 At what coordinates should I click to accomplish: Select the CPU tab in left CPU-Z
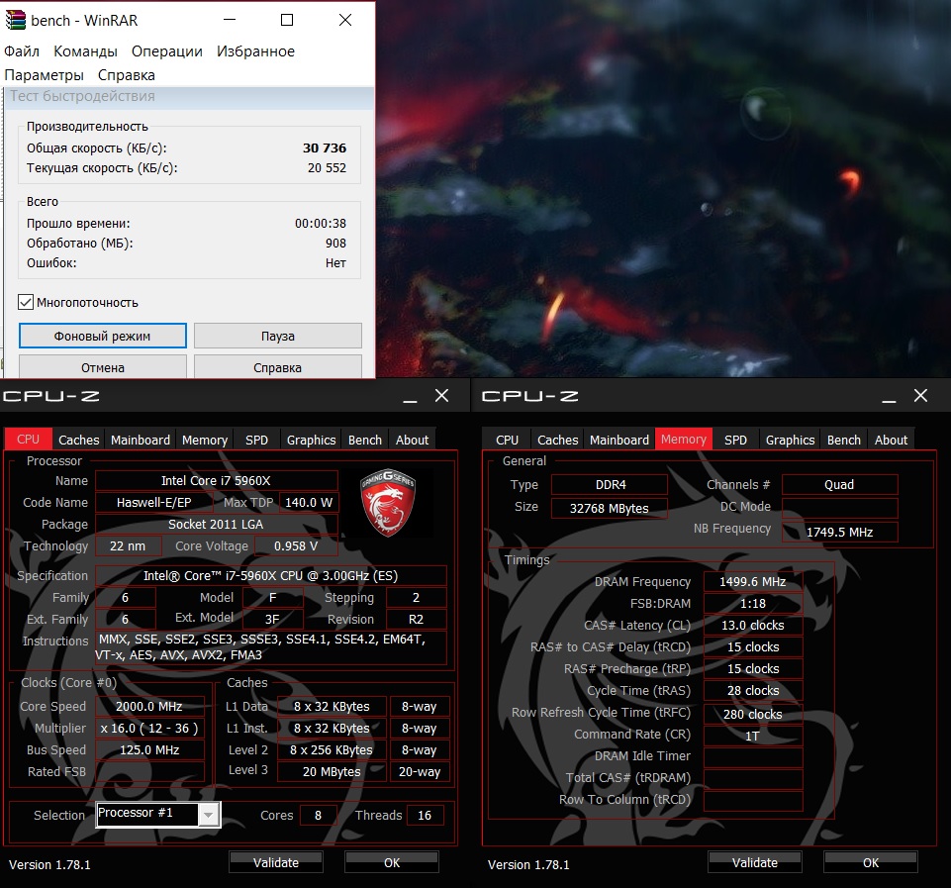tap(28, 440)
